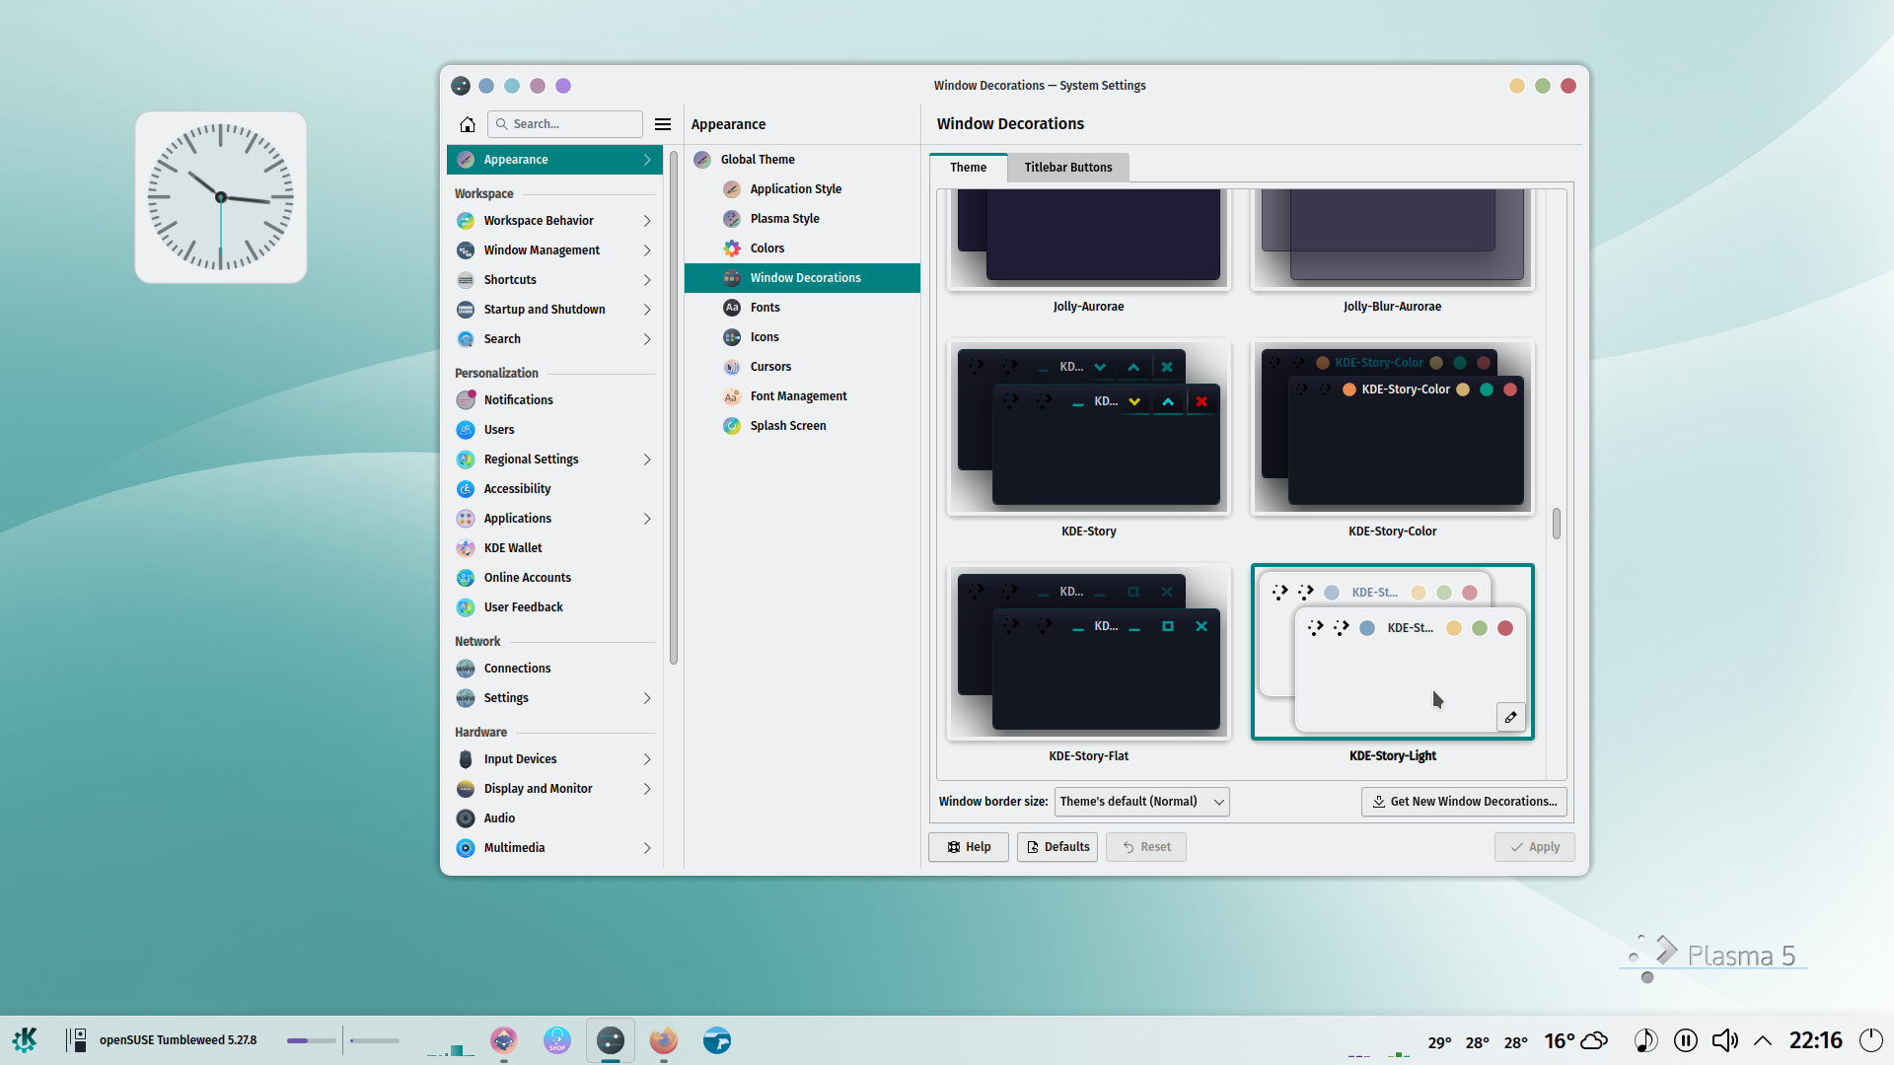Select the Cursors icon
This screenshot has width=1894, height=1065.
(732, 367)
